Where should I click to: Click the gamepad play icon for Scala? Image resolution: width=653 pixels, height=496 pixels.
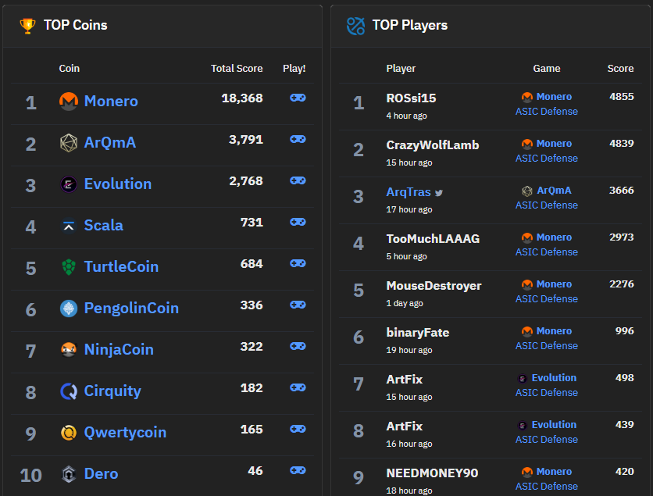coord(298,222)
